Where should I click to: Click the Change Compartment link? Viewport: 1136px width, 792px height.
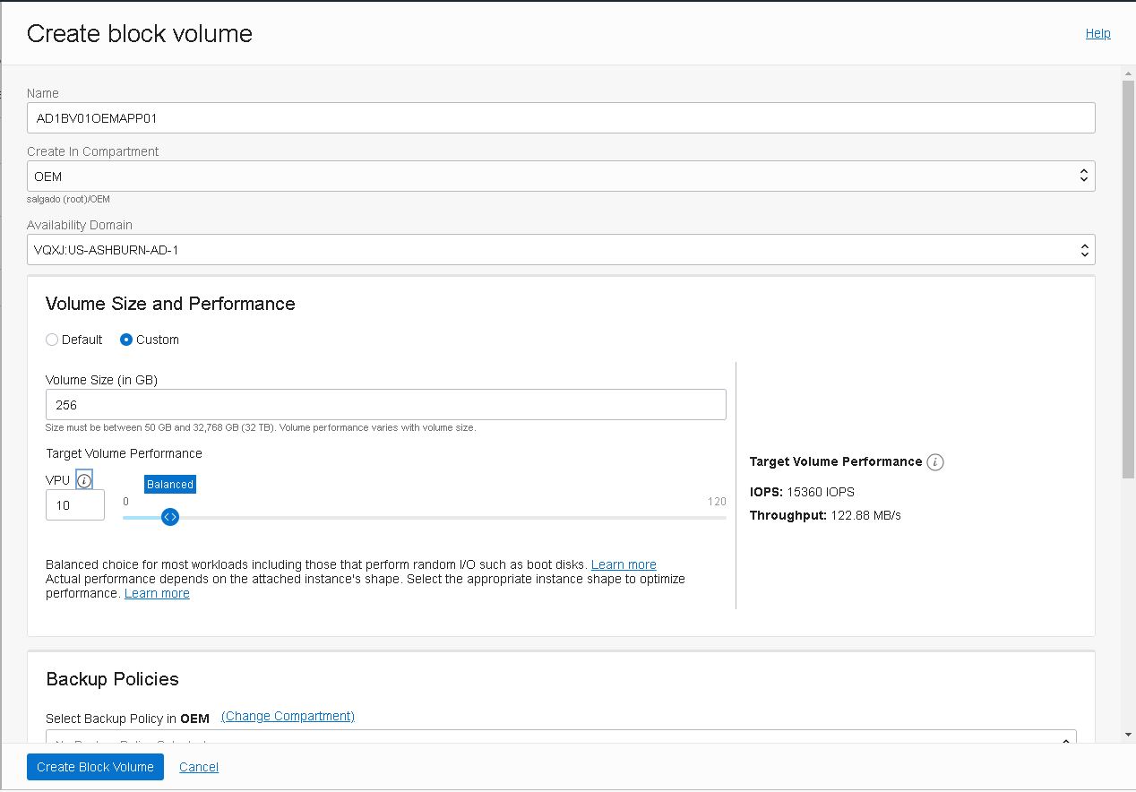point(288,716)
